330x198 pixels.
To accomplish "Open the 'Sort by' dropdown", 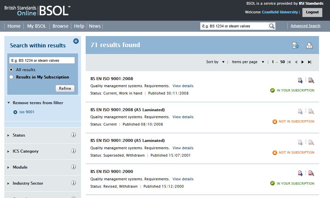I will (x=215, y=62).
